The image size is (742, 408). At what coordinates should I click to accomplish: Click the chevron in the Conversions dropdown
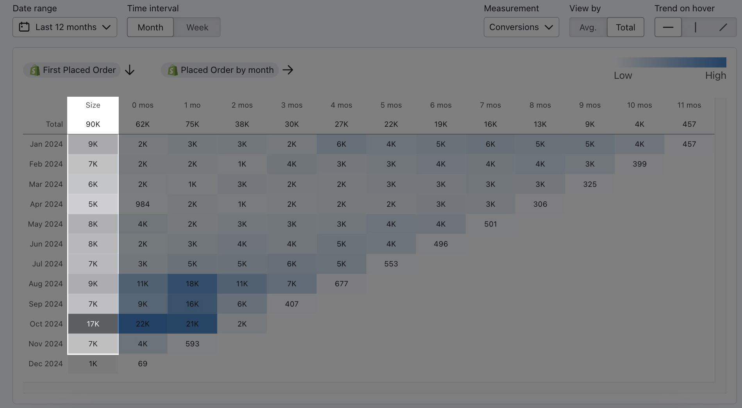[549, 27]
